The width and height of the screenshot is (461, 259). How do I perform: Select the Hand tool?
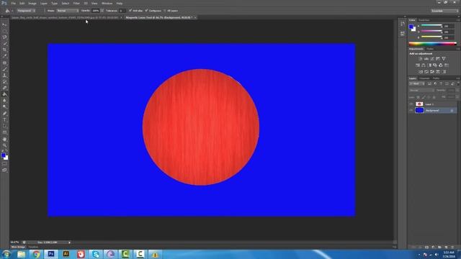4,139
